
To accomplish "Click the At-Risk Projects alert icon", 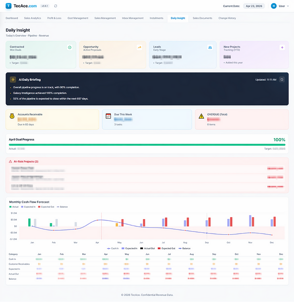I will pyautogui.click(x=10, y=162).
